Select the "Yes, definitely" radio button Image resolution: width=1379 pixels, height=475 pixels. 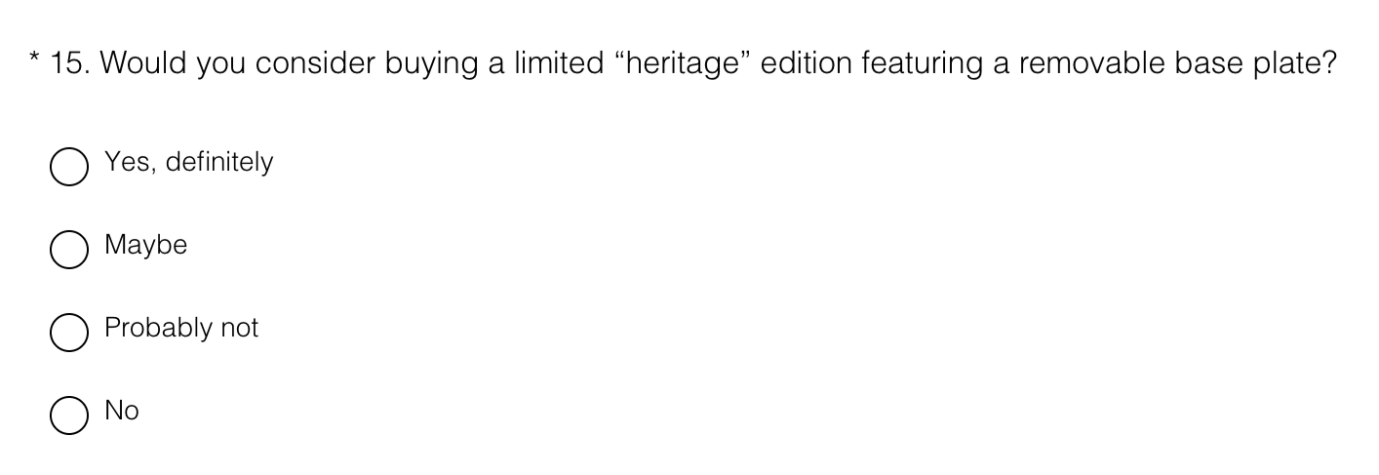tap(68, 167)
